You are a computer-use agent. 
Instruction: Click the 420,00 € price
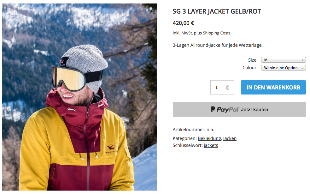point(183,23)
